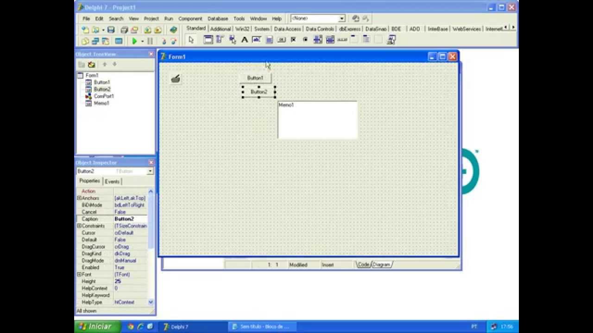Select the Label component (letter A)

coord(245,40)
